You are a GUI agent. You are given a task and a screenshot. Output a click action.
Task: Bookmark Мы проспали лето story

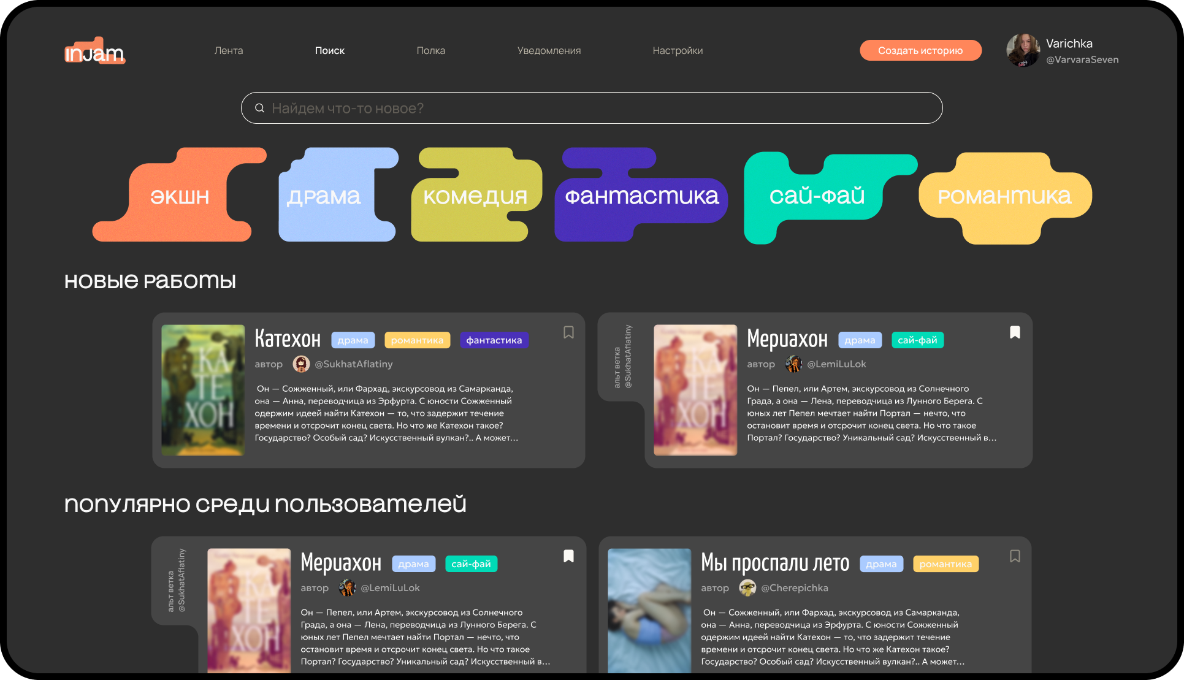pos(1015,556)
